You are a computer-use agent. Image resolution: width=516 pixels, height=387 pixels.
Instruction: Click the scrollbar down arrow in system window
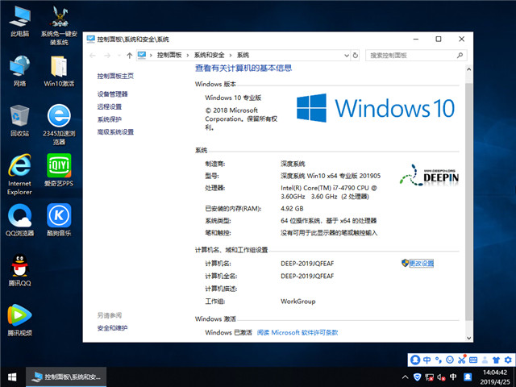469,338
